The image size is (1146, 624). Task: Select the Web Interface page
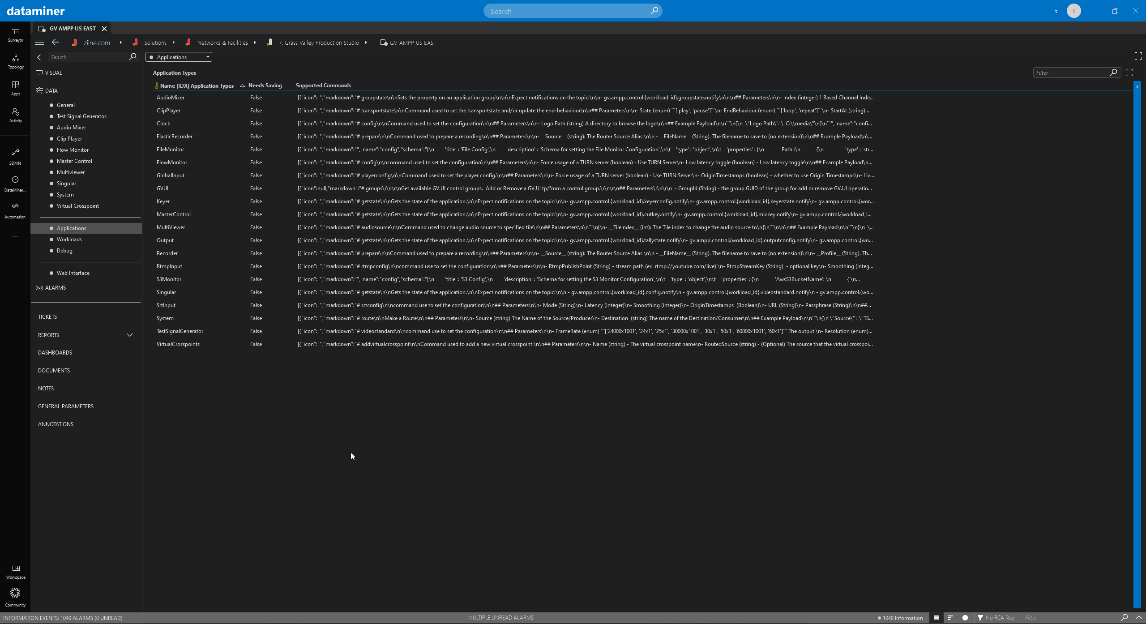click(x=73, y=273)
